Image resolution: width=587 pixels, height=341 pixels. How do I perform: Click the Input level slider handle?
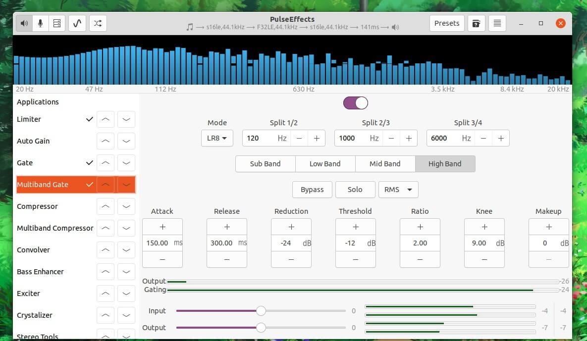(261, 311)
